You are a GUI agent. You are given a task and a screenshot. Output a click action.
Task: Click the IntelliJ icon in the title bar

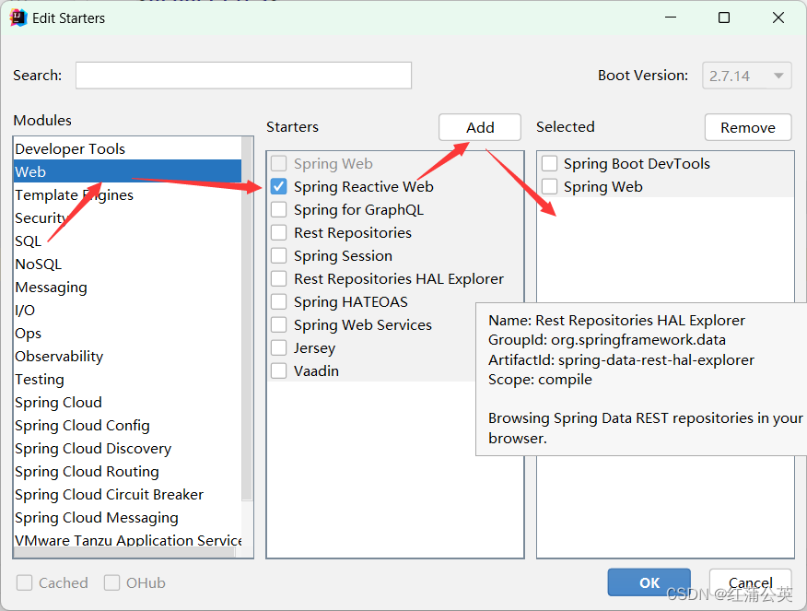pos(18,18)
